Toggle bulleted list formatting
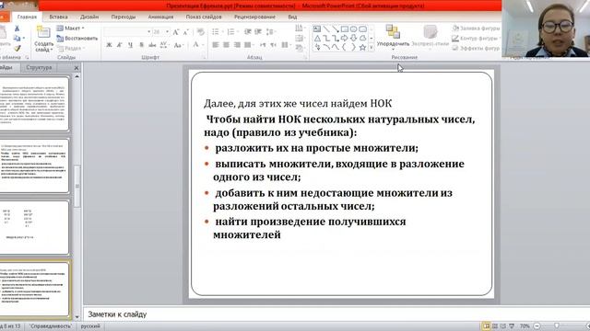The image size is (590, 331). click(217, 32)
